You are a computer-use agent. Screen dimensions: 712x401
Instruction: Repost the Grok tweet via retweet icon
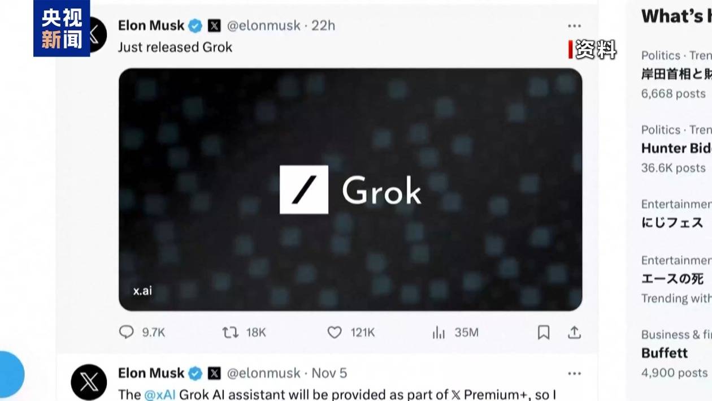click(x=230, y=332)
